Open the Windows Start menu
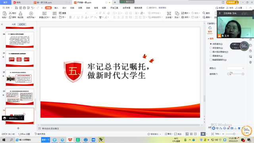 click(x=4, y=140)
